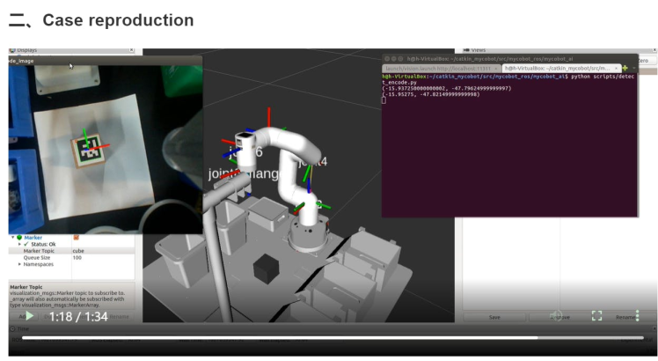Screen dimensions: 658x361
Task: Click the 1:18 / 1:34 video time display
Action: point(78,316)
